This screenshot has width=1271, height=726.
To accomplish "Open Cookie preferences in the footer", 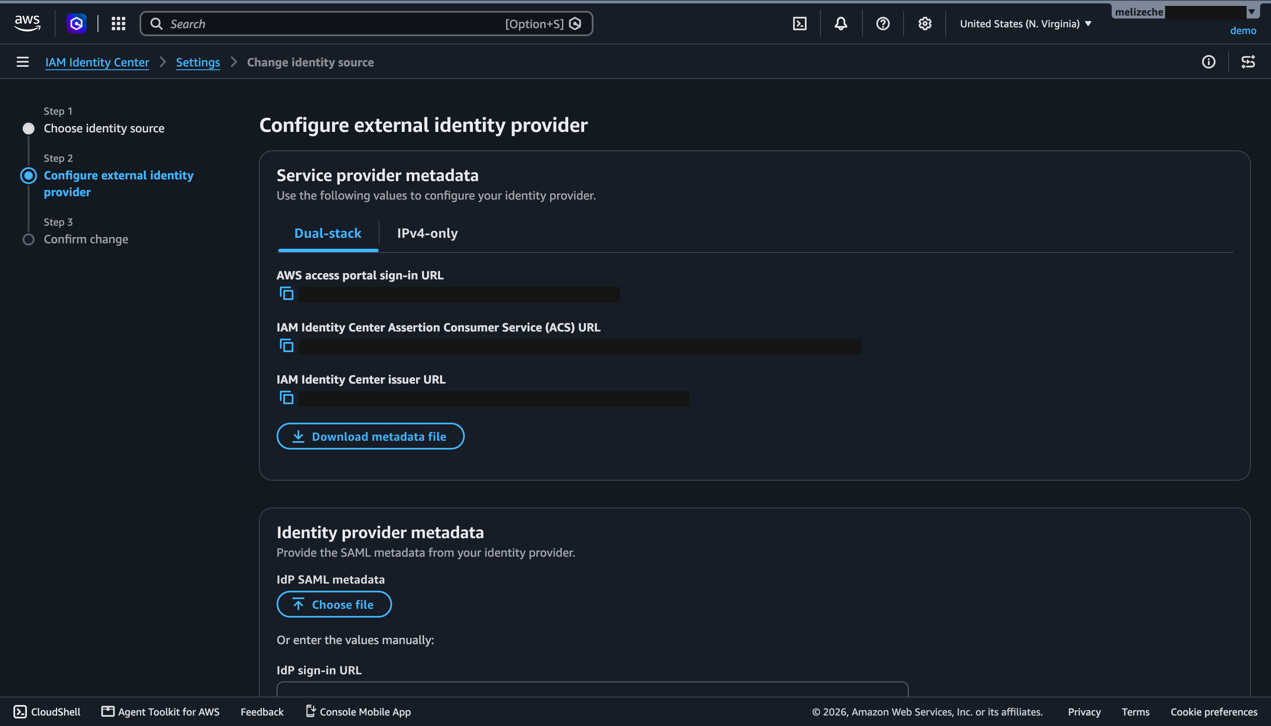I will tap(1214, 712).
